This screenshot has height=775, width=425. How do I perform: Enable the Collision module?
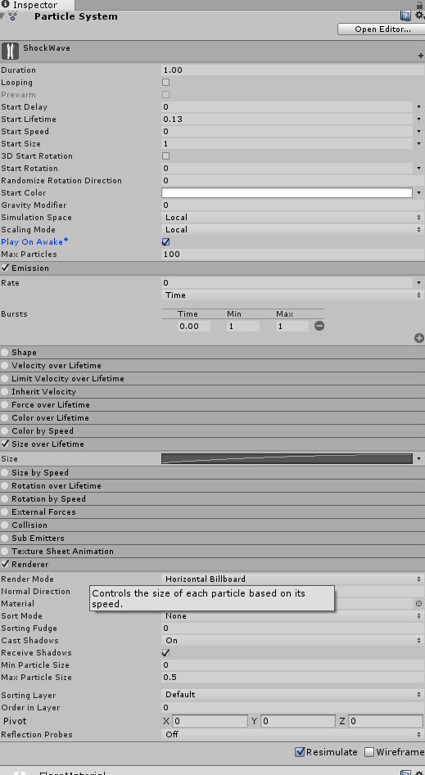(x=5, y=525)
